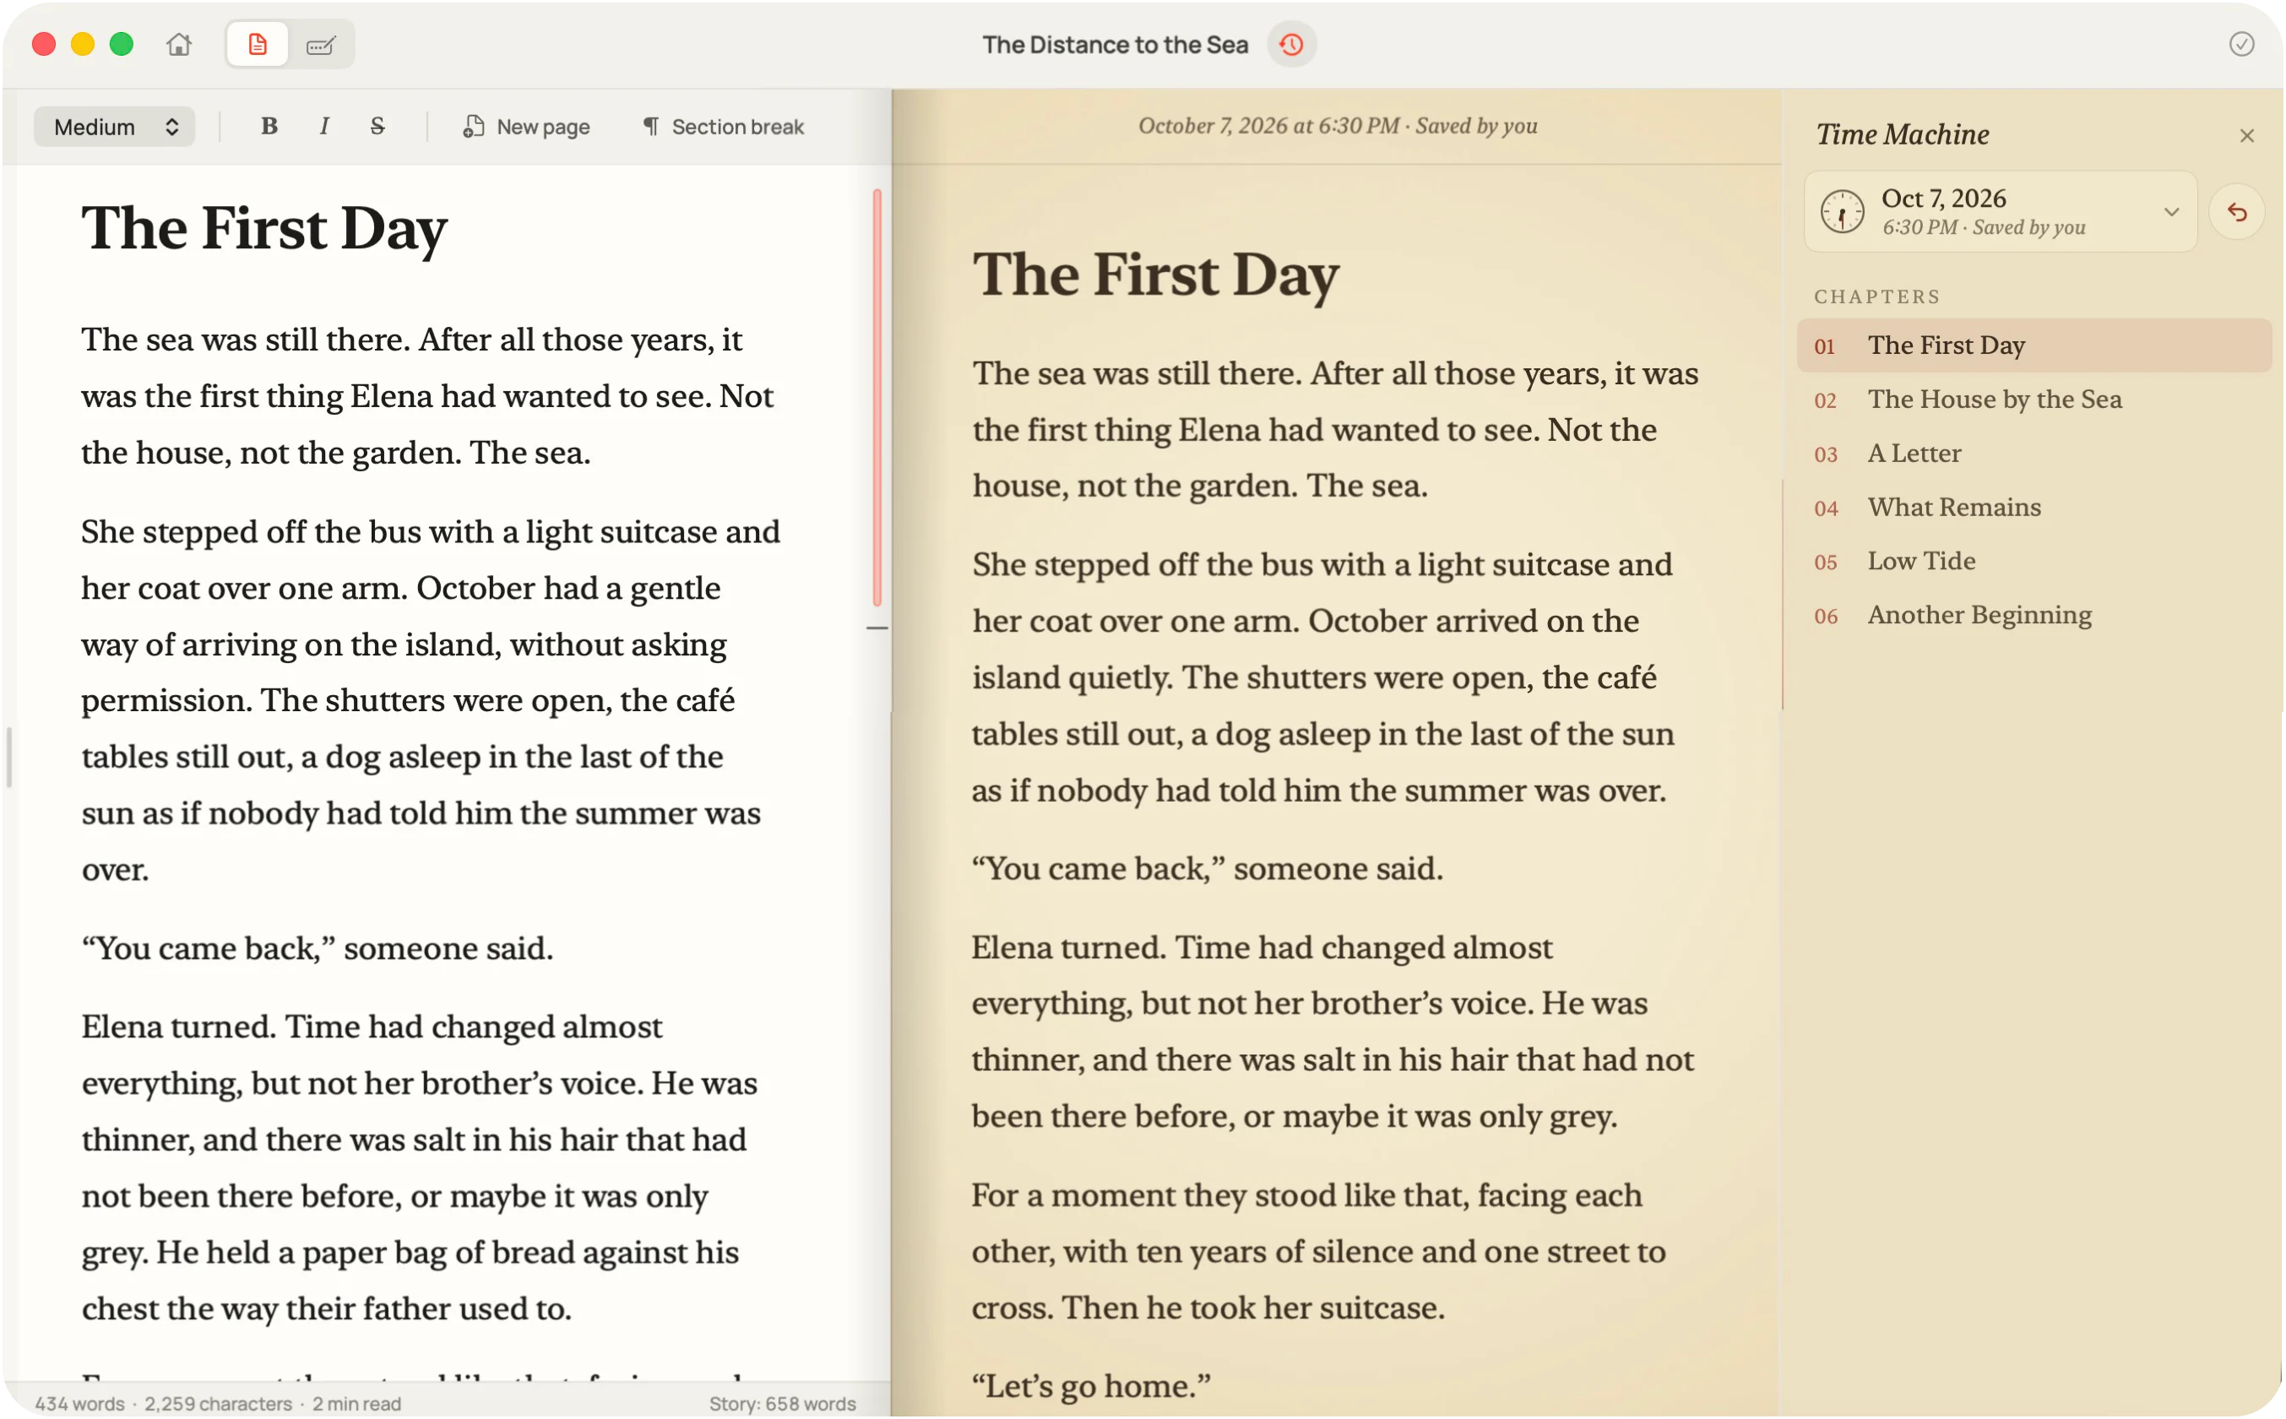Click the checkmark status icon
The image size is (2286, 1419).
pyautogui.click(x=2240, y=44)
